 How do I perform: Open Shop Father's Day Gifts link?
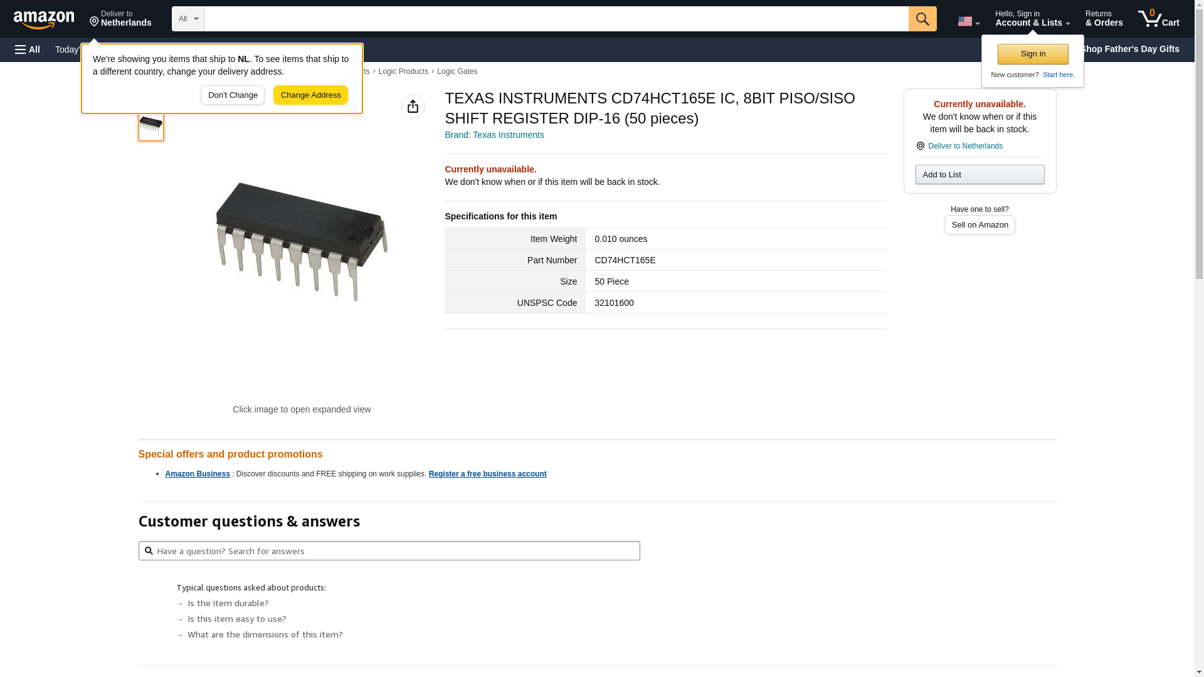[1130, 49]
